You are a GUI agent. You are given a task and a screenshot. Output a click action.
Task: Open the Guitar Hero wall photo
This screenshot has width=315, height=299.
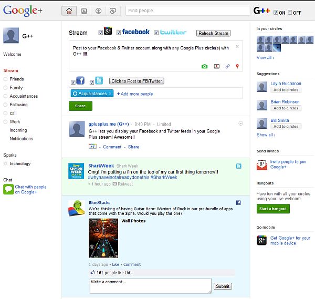click(103, 238)
